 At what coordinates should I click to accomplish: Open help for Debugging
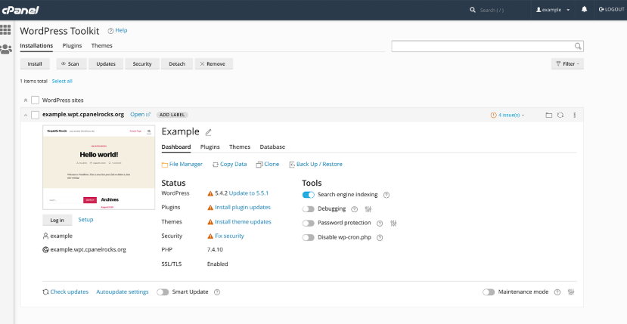tap(354, 209)
